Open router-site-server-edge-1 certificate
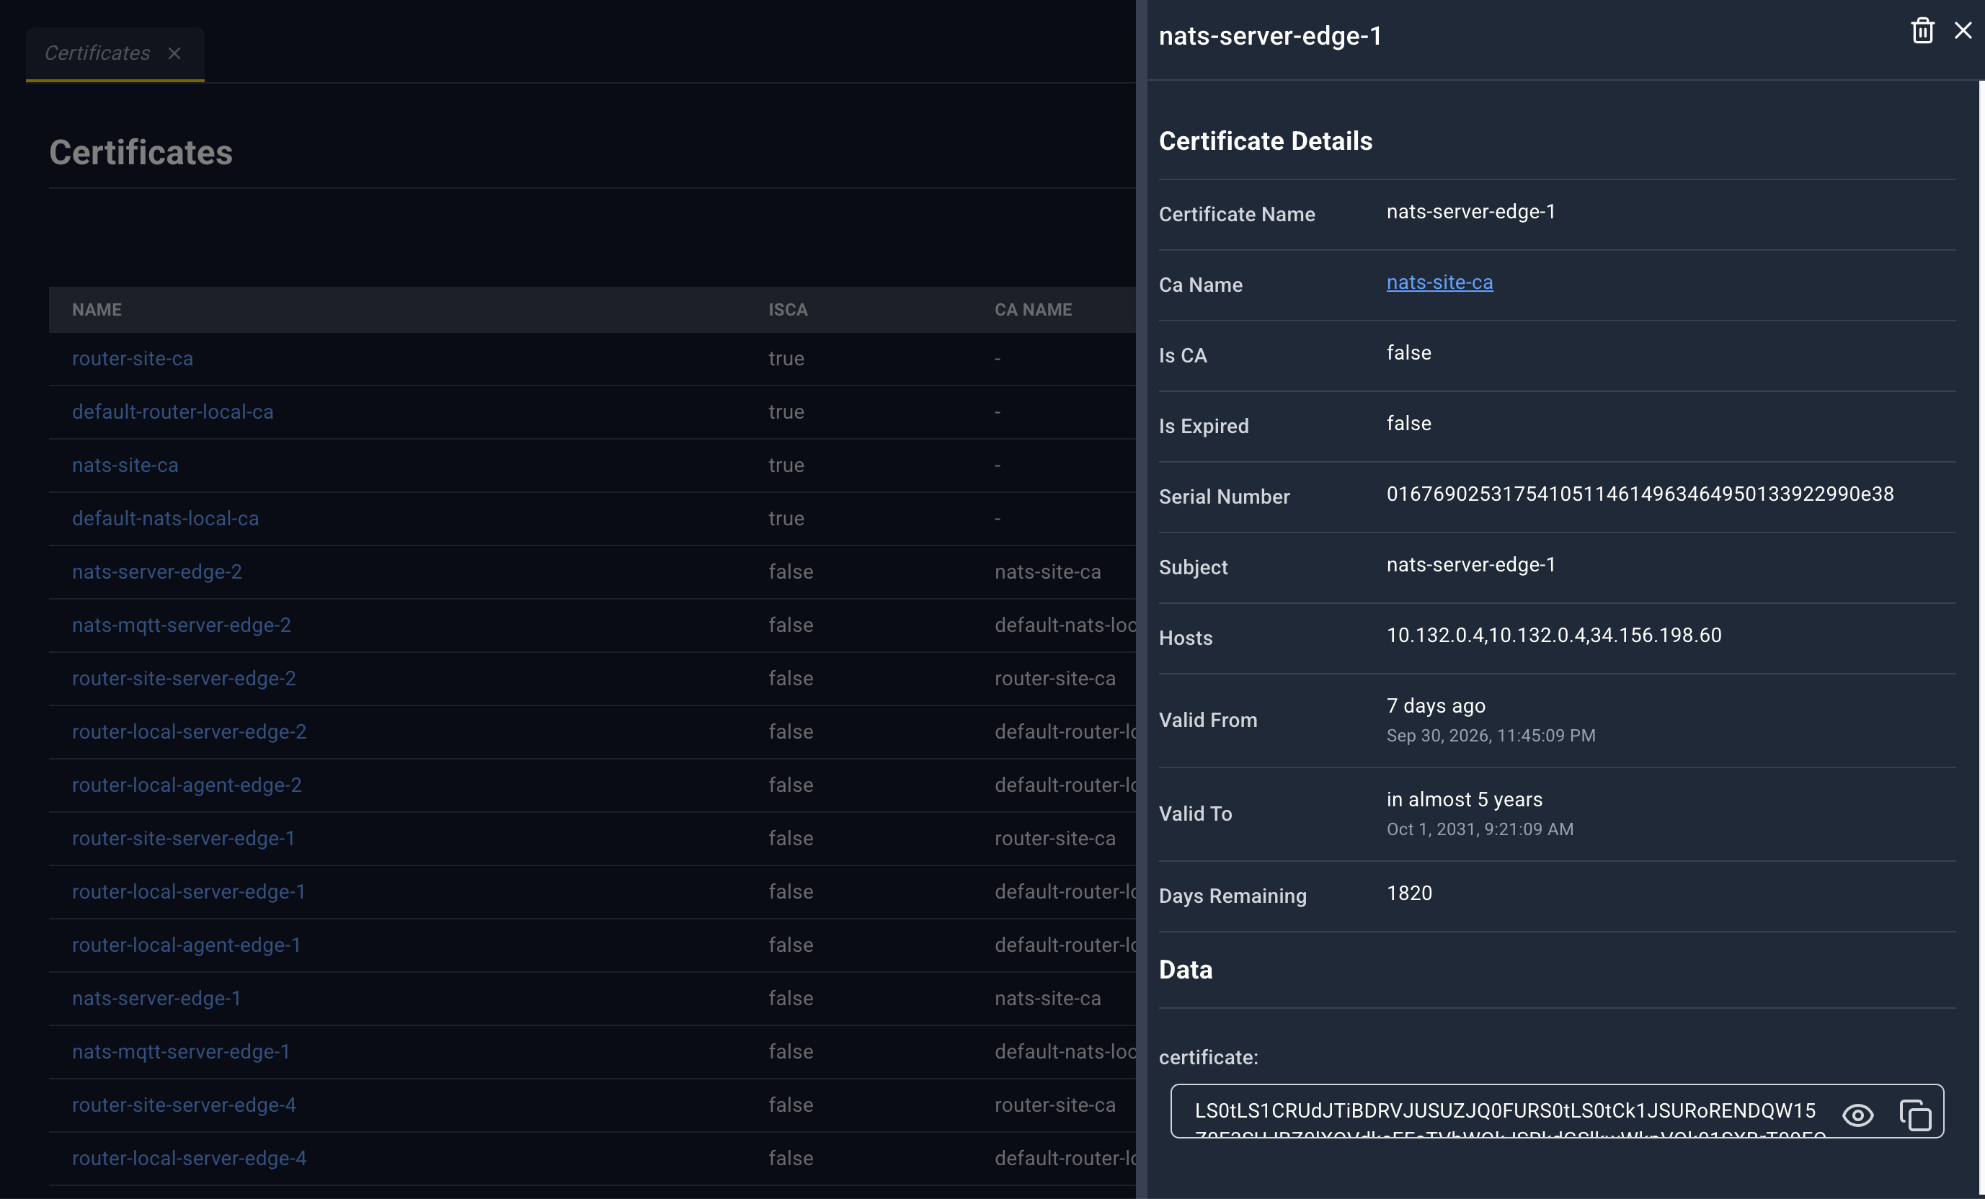Viewport: 1985px width, 1199px height. tap(183, 838)
